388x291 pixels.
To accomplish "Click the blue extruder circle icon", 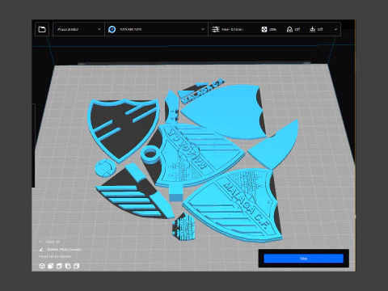I will 112,29.
